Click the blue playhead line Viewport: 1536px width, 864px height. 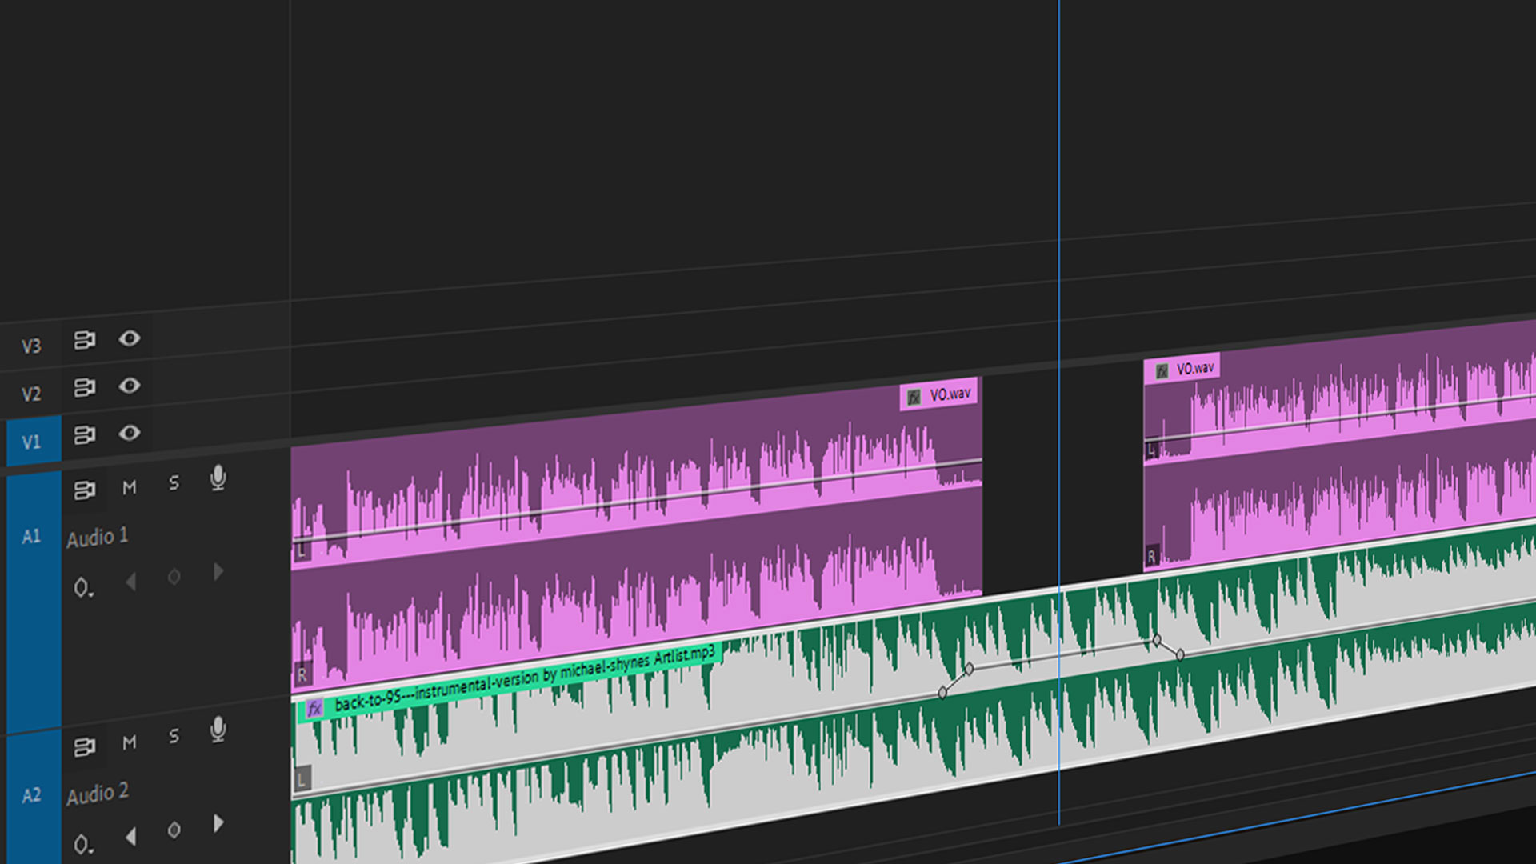1058,412
